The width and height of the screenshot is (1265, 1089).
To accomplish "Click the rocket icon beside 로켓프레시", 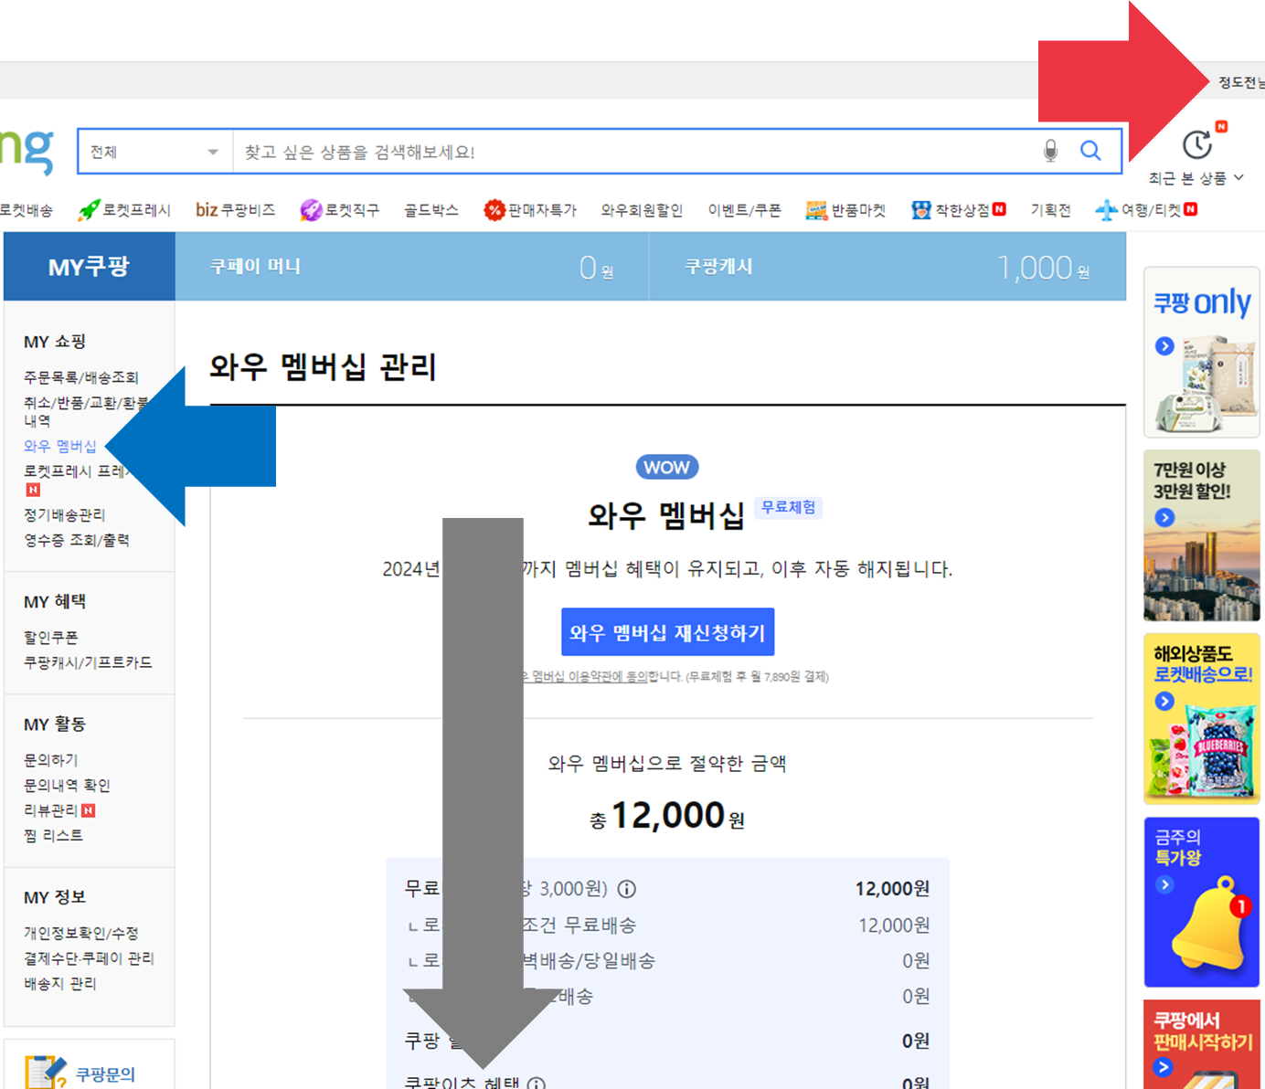I will click(89, 210).
